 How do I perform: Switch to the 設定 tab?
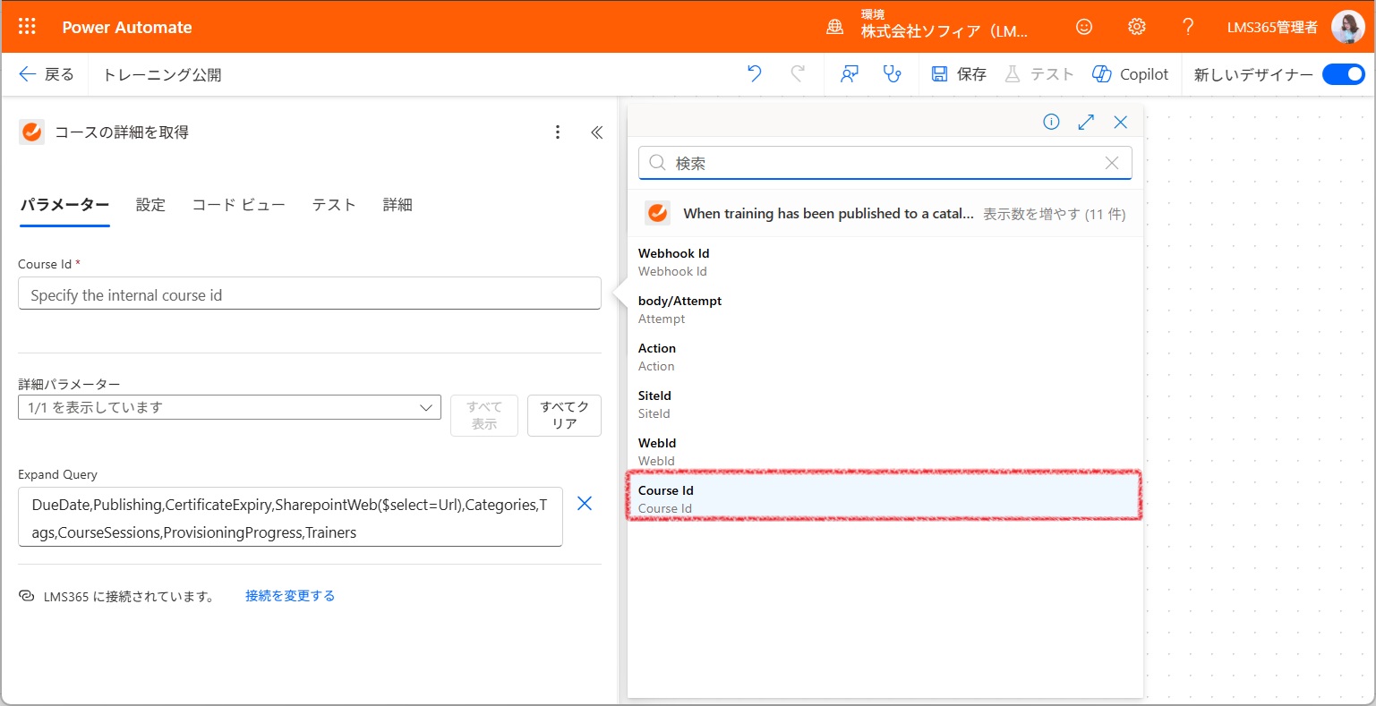[x=150, y=205]
